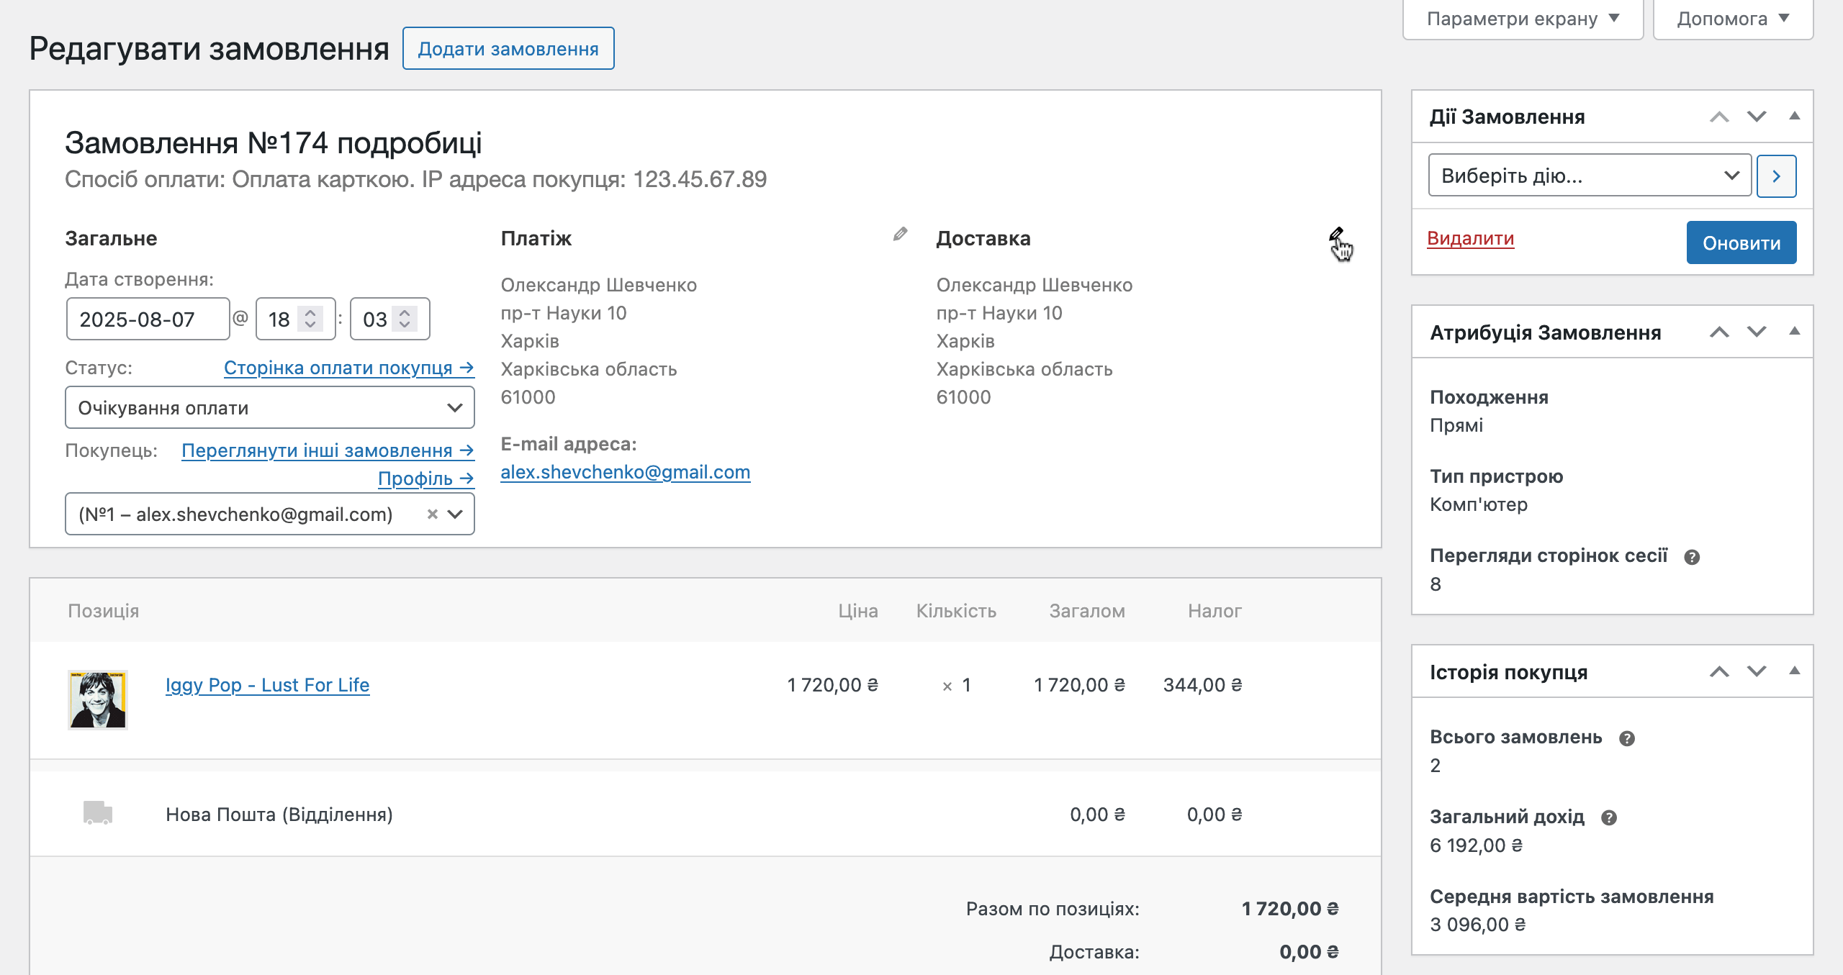
Task: Click the apply-action arrow button
Action: pos(1776,176)
